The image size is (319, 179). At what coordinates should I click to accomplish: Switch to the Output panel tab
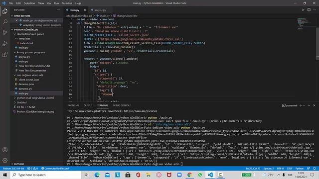tap(88, 105)
